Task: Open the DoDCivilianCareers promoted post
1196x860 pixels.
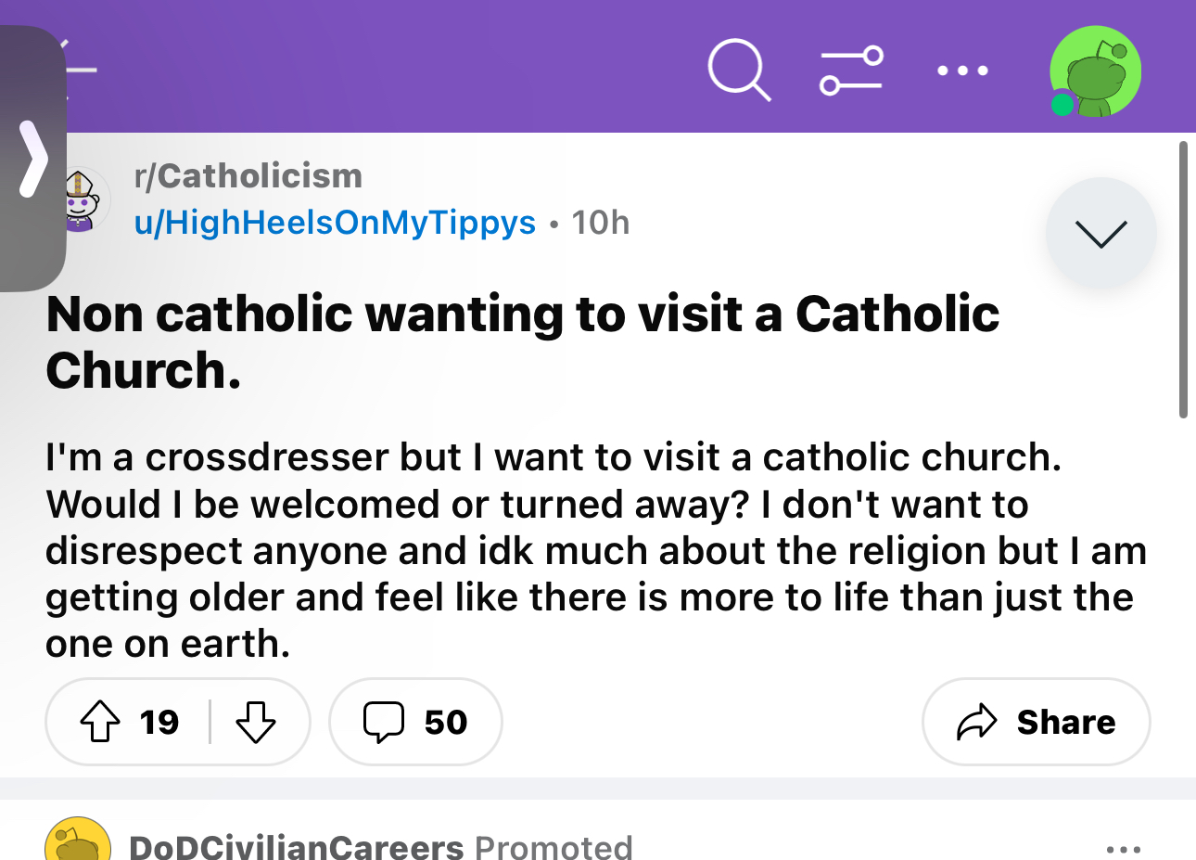Action: (296, 846)
